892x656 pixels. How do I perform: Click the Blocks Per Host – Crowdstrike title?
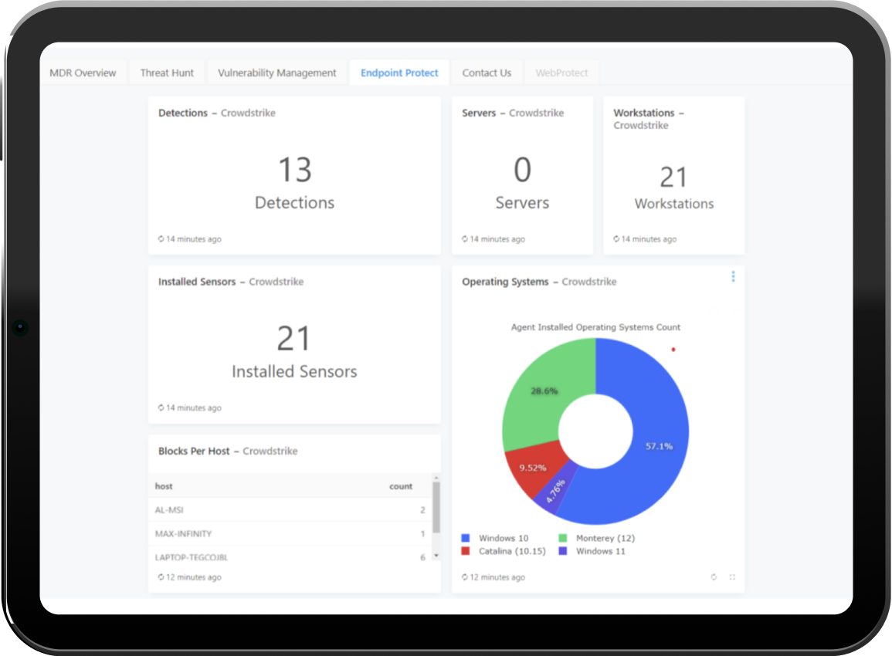click(228, 451)
